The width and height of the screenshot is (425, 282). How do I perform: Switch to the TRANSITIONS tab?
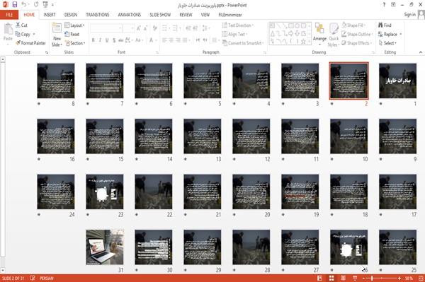[98, 15]
